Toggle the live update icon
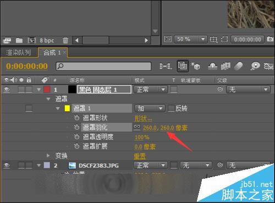This screenshot has width=275, height=203. tap(183, 66)
